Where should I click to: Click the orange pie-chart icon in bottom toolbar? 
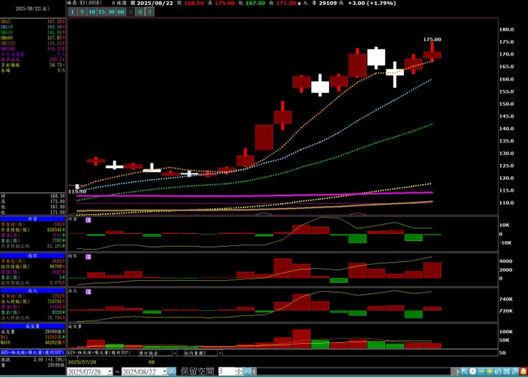(x=473, y=372)
